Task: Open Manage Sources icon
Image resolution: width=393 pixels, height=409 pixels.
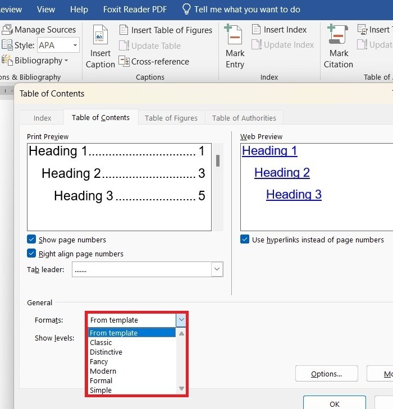Action: pos(7,30)
